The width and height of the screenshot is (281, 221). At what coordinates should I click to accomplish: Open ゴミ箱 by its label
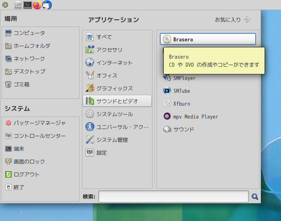point(22,84)
